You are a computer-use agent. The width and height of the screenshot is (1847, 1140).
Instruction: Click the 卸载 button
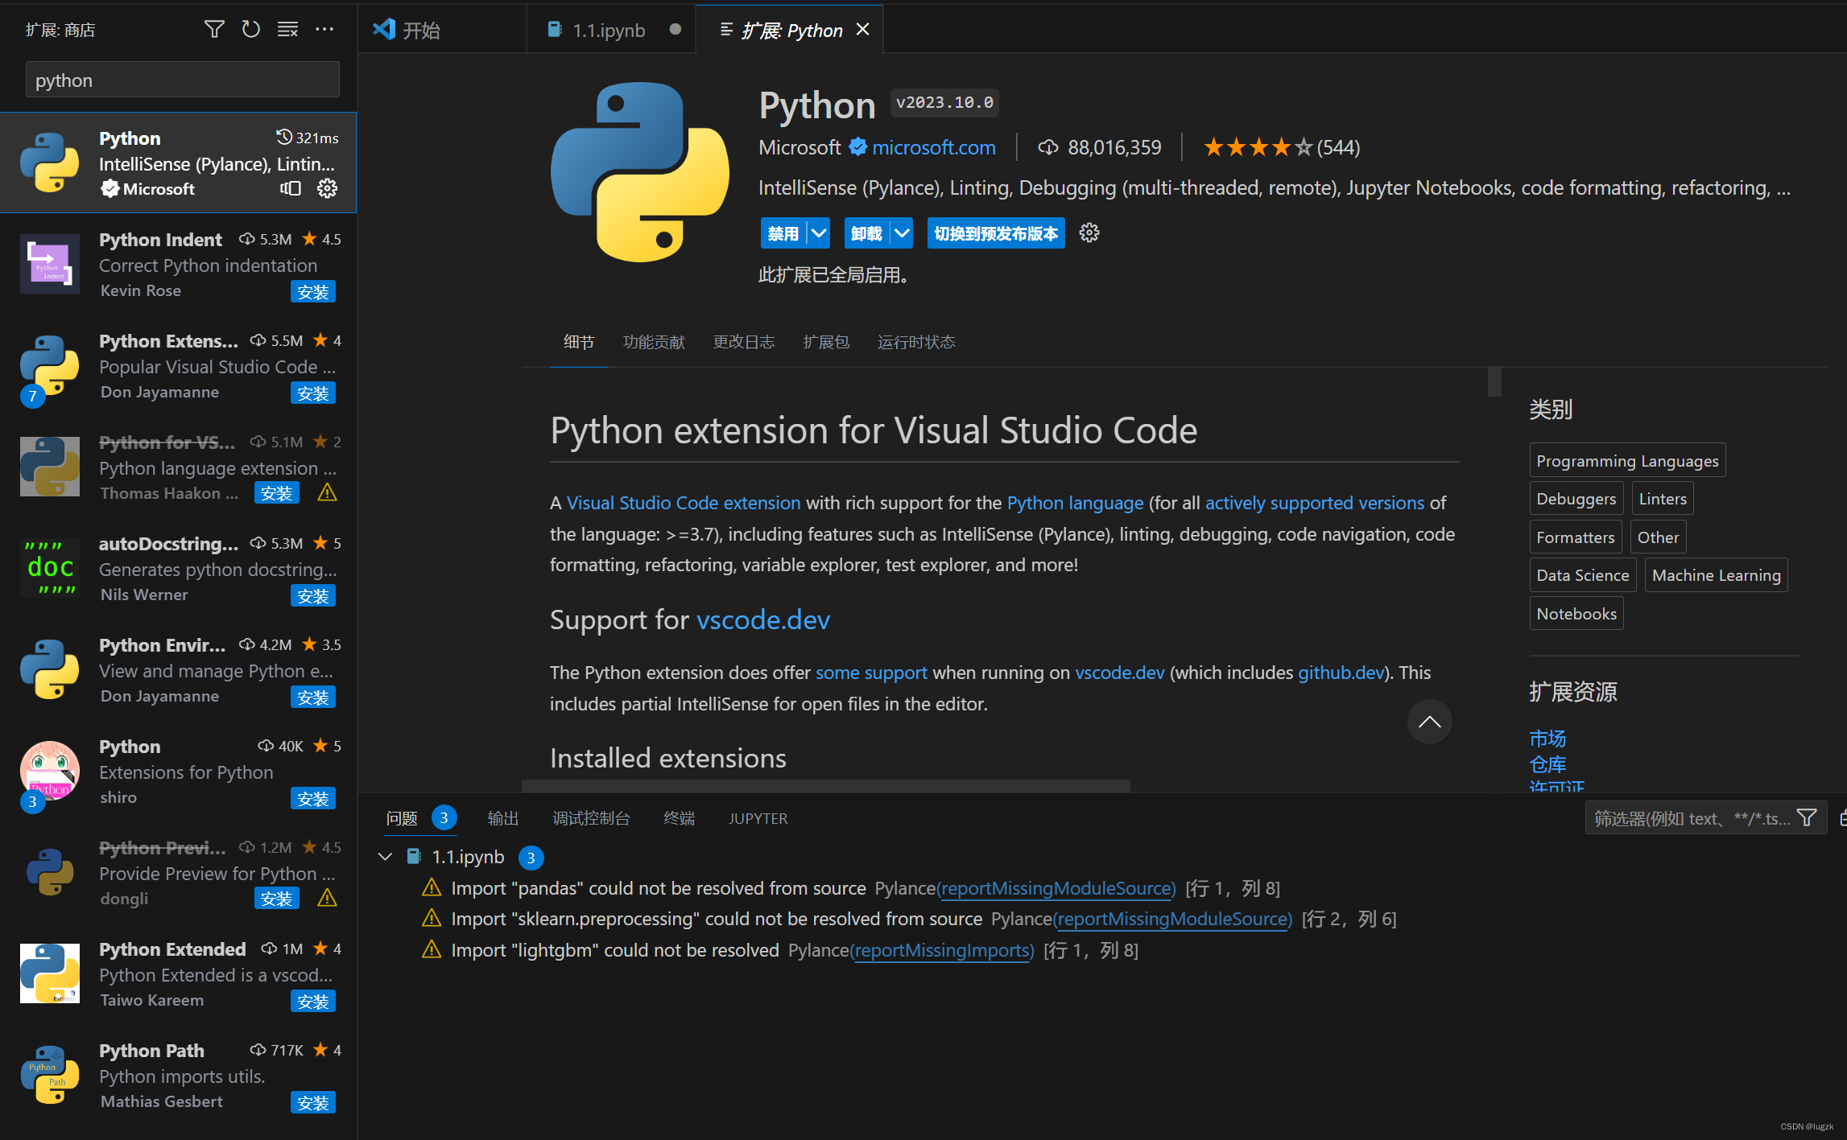866,233
